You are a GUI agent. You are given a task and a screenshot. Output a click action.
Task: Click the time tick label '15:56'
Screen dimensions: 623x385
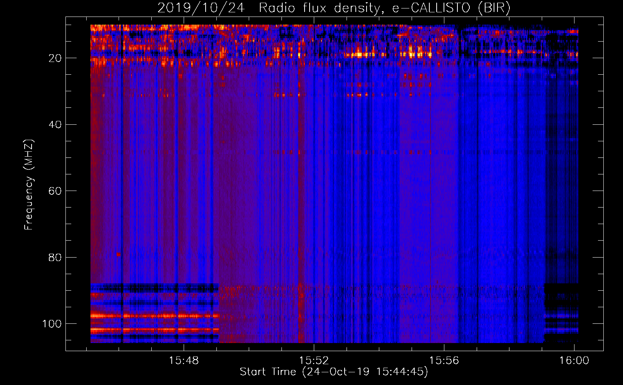tap(444, 360)
